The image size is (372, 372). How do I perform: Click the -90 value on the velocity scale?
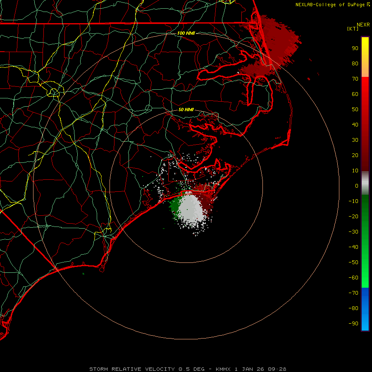(x=353, y=324)
